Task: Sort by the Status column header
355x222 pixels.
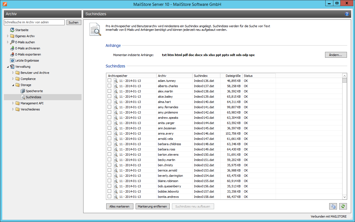Action: 259,75
